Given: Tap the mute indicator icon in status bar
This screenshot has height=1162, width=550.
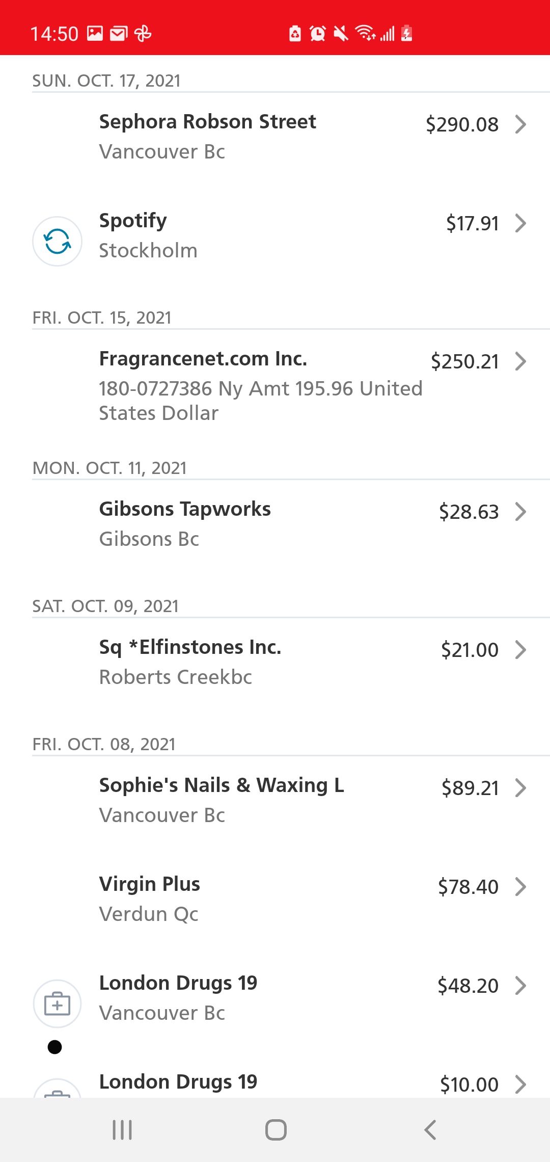Looking at the screenshot, I should 340,34.
